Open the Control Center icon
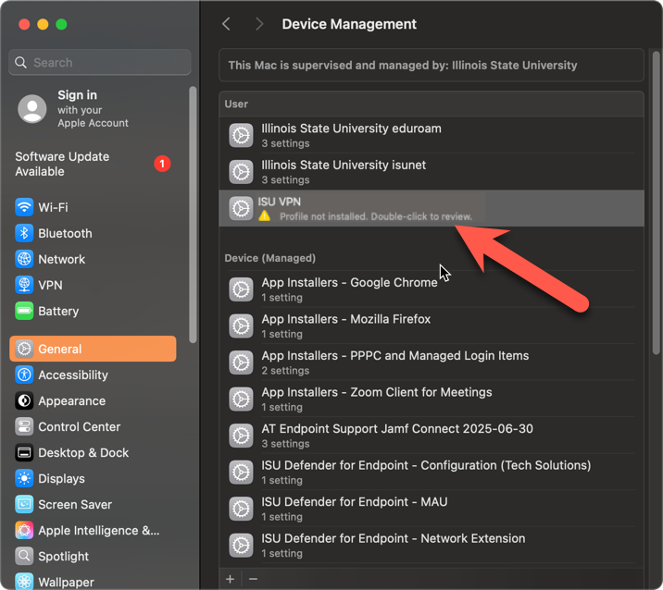The image size is (663, 590). pos(24,426)
